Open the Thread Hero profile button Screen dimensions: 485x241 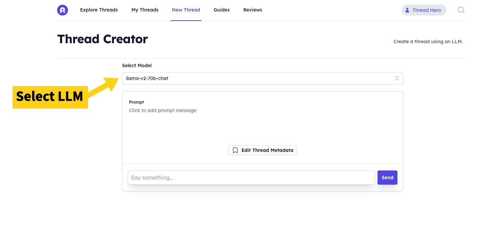(424, 10)
